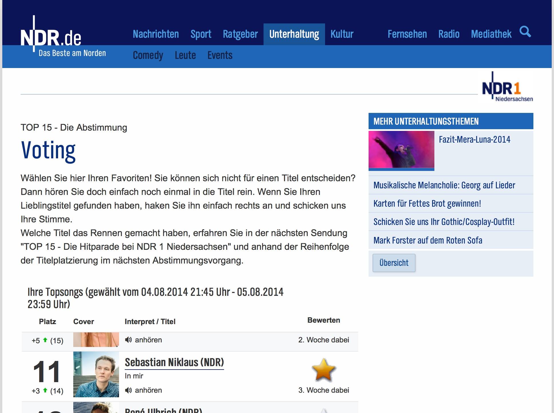Image resolution: width=554 pixels, height=413 pixels.
Task: Open Mark Forster auf dem Roten Sofa
Action: point(428,240)
